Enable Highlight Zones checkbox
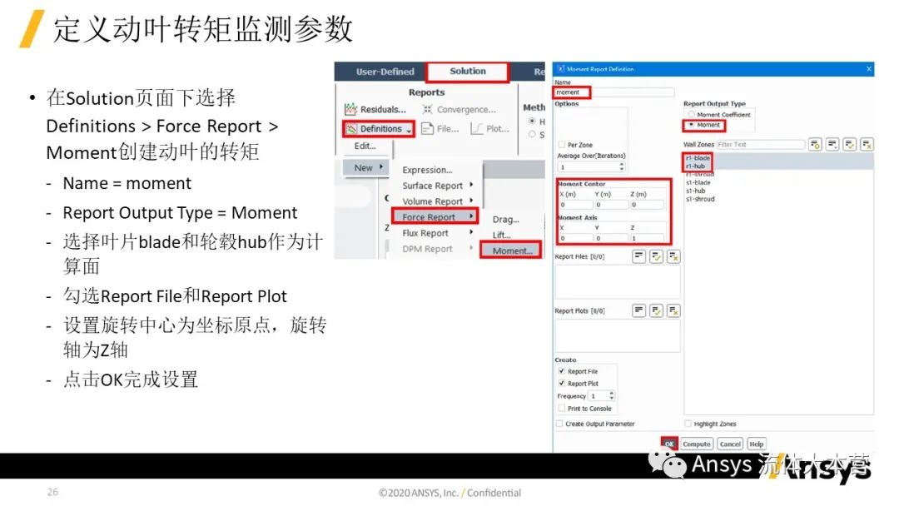 click(x=688, y=424)
